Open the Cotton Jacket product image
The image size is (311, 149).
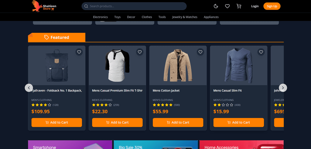[x=178, y=66]
